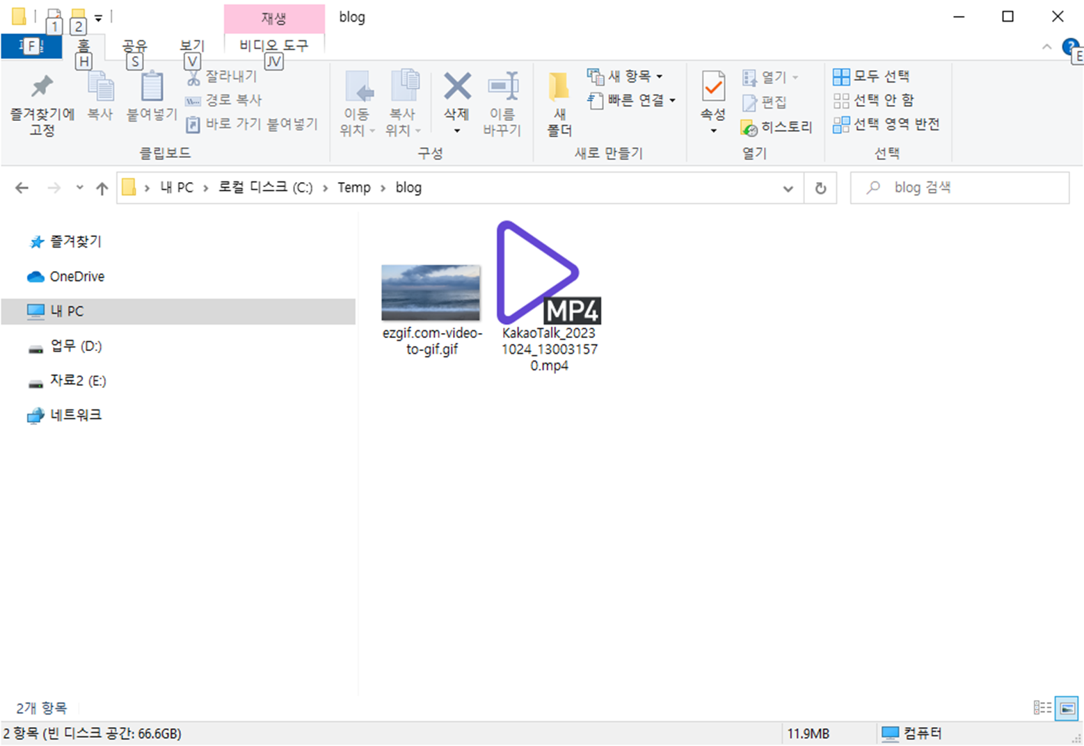
Task: Switch to 홈 (Home) ribbon tab
Action: click(83, 47)
